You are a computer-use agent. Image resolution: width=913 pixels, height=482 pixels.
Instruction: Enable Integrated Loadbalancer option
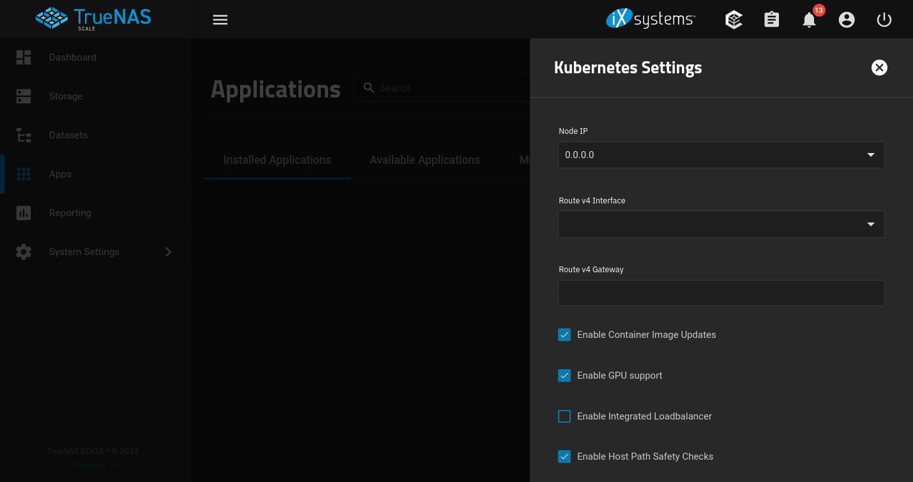[564, 416]
